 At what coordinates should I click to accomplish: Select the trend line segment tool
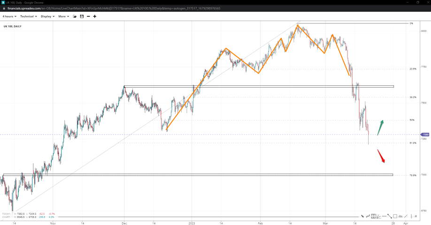[389, 216]
